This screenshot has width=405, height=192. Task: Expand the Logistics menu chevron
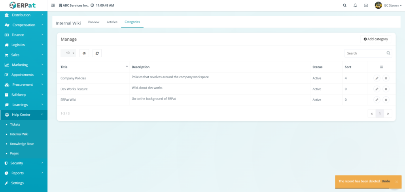(42, 45)
